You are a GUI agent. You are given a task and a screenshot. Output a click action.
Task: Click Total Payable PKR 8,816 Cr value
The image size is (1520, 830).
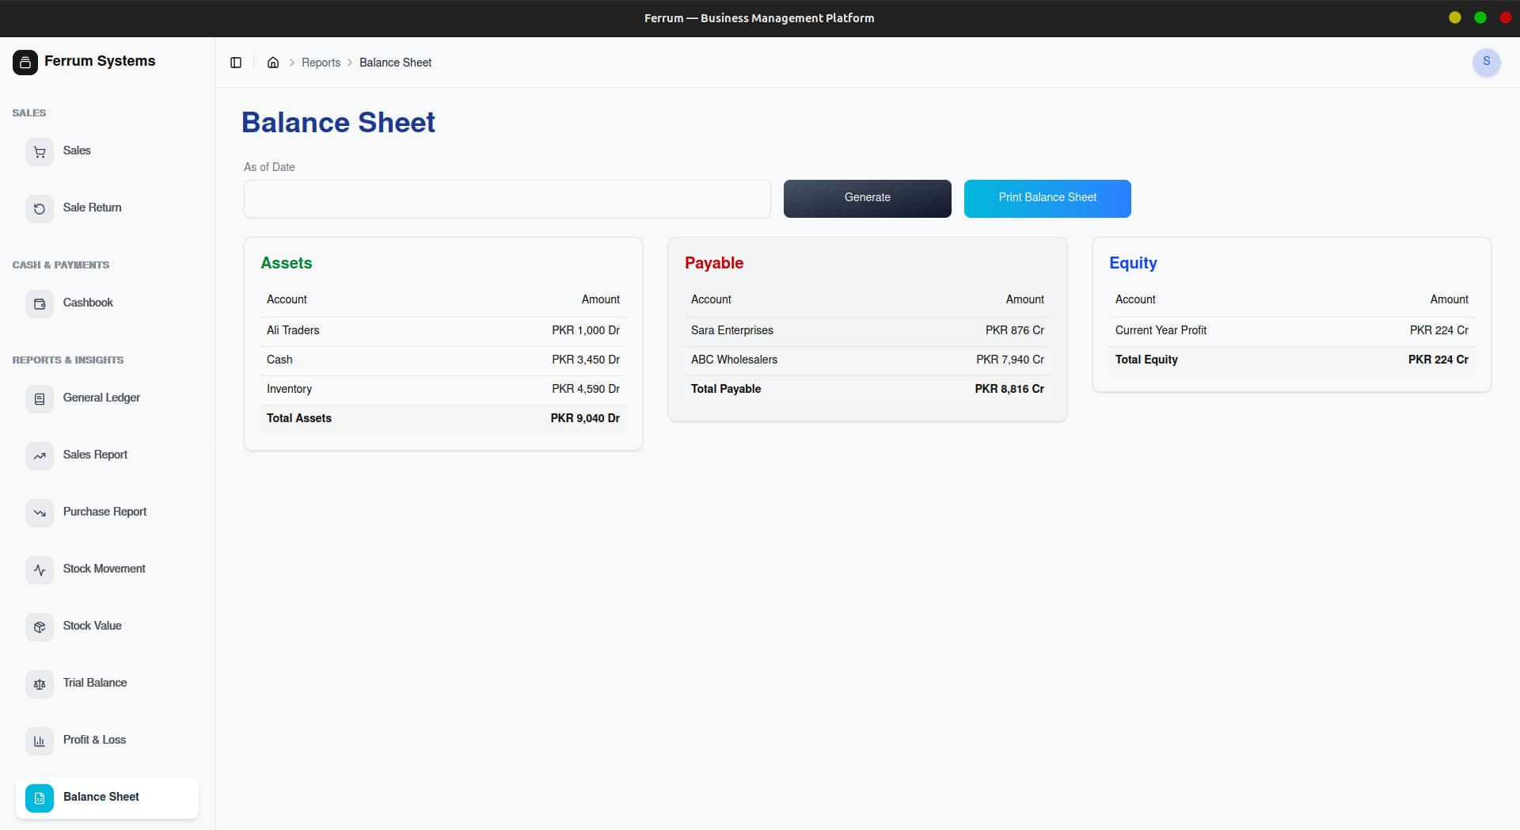click(1009, 390)
